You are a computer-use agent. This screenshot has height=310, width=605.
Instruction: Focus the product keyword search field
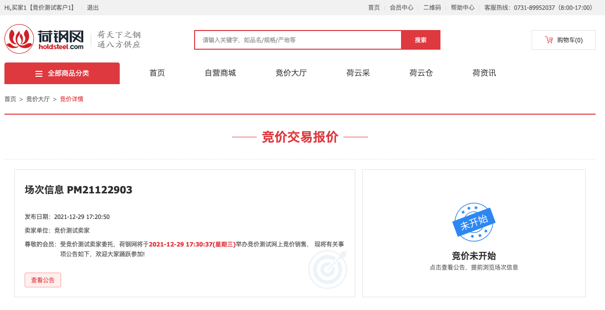(298, 40)
